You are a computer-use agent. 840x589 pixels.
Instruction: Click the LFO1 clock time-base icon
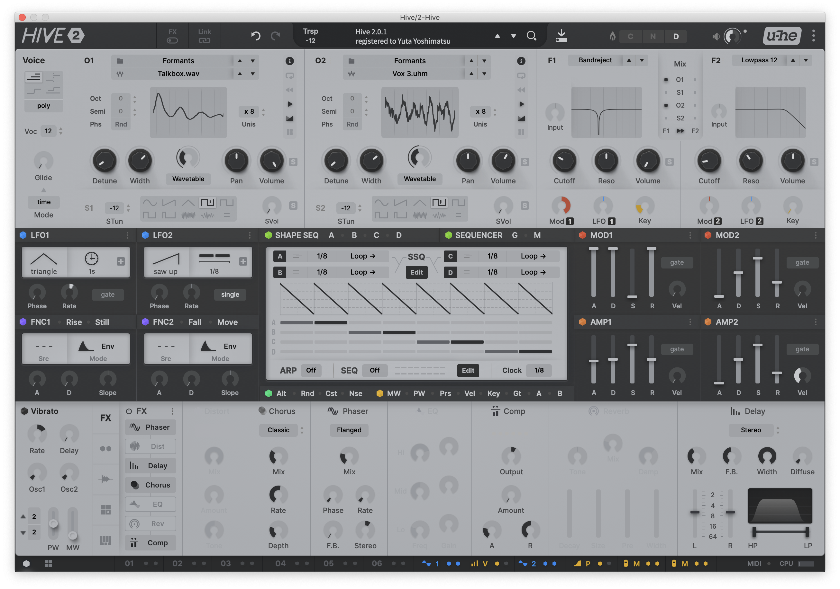(91, 258)
